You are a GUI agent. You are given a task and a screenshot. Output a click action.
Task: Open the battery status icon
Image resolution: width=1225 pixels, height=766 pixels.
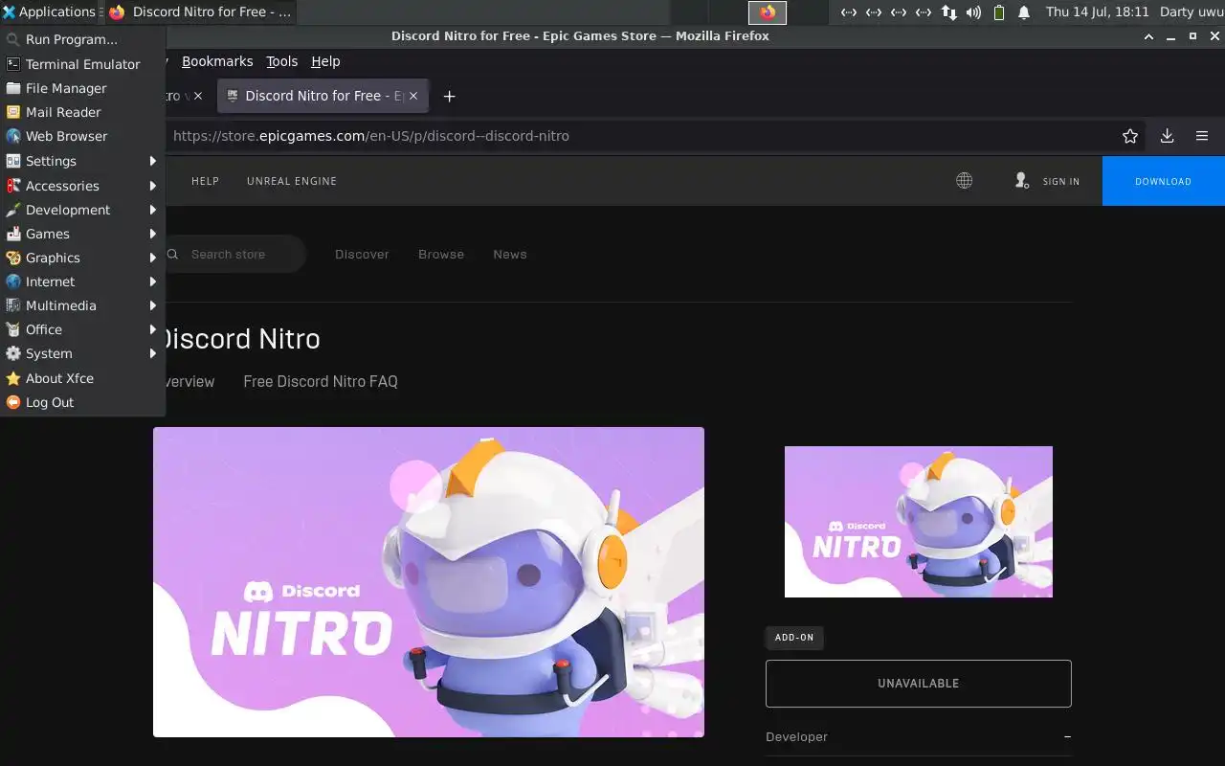click(999, 12)
